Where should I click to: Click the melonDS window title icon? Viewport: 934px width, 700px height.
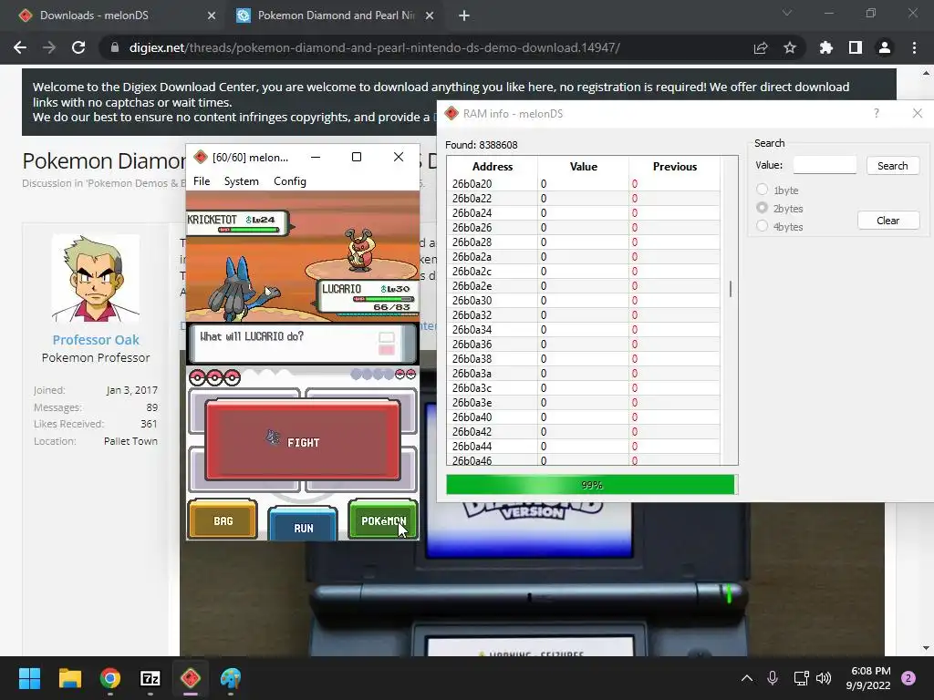click(201, 157)
